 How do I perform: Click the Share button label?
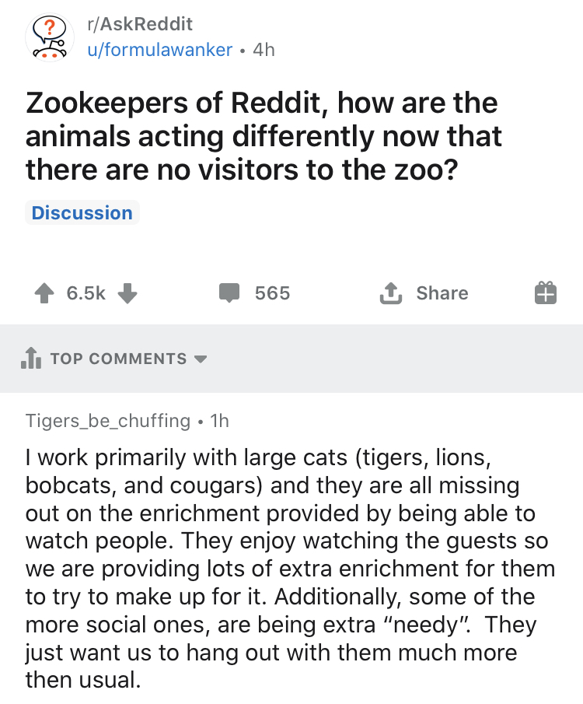(x=442, y=293)
